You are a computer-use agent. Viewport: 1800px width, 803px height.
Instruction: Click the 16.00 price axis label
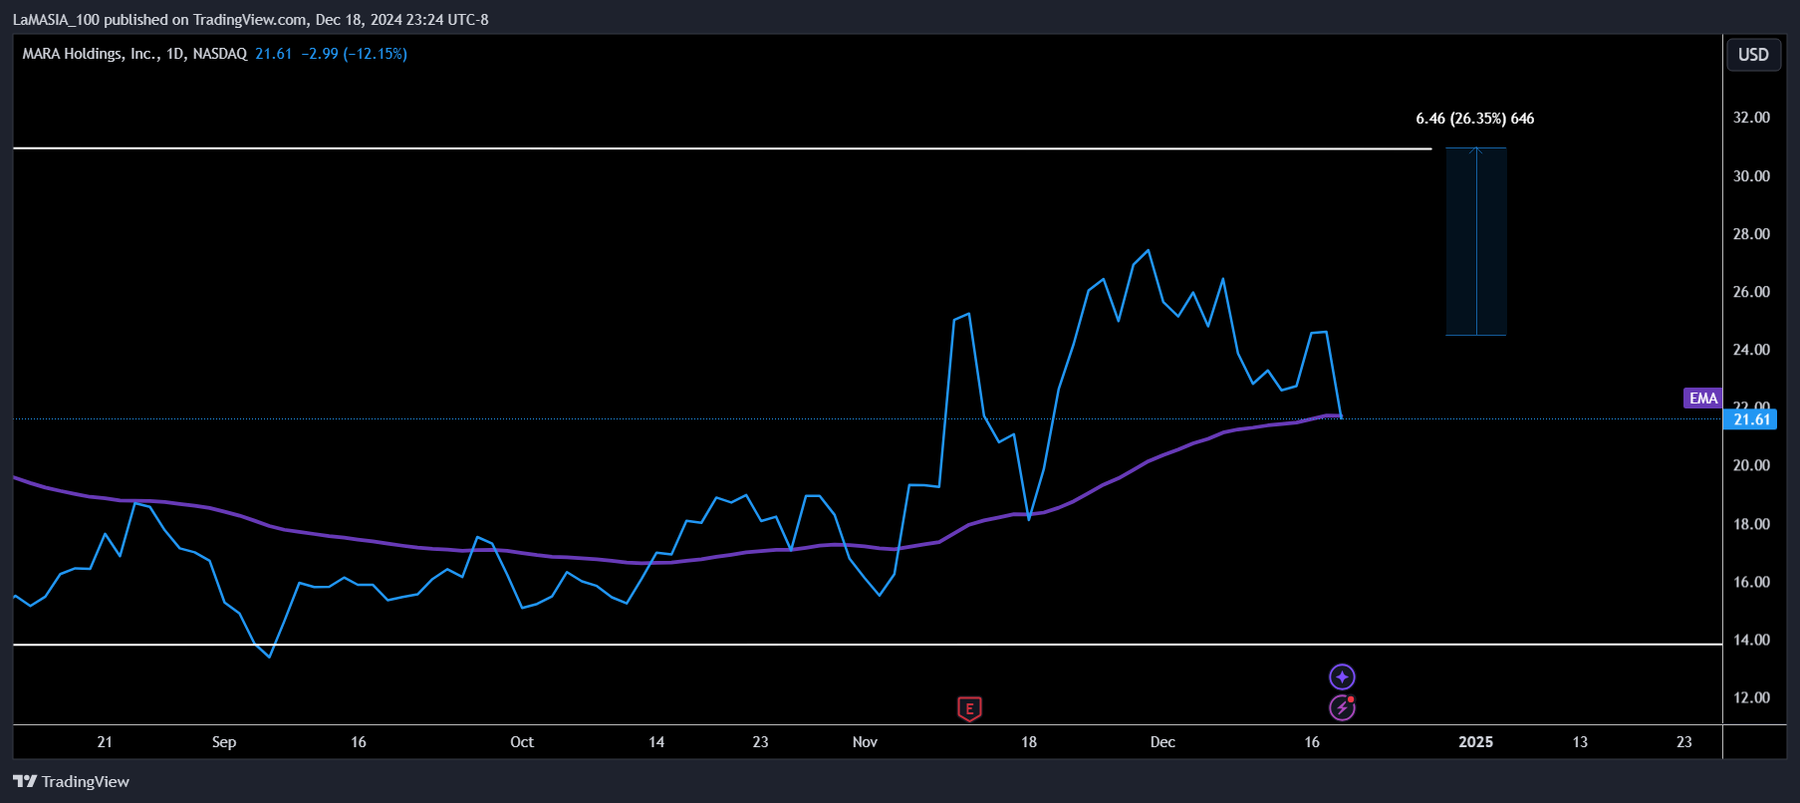(x=1751, y=582)
